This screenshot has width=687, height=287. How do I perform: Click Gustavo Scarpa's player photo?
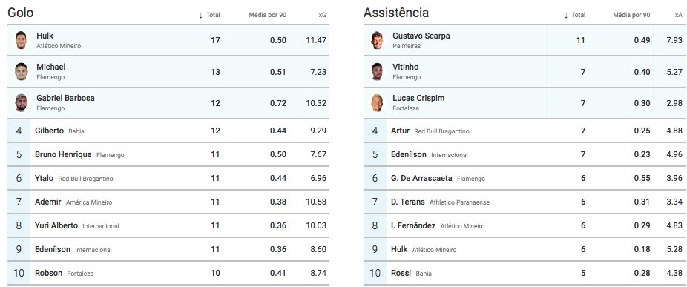[377, 40]
